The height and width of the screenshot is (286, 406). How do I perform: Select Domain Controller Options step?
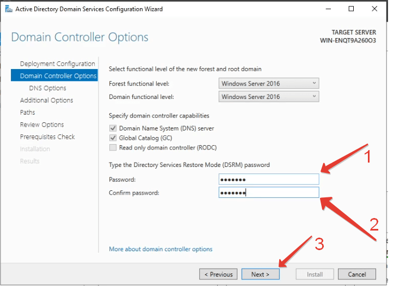tap(54, 76)
